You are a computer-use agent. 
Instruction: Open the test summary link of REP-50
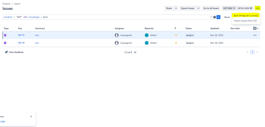pyautogui.click(x=37, y=35)
